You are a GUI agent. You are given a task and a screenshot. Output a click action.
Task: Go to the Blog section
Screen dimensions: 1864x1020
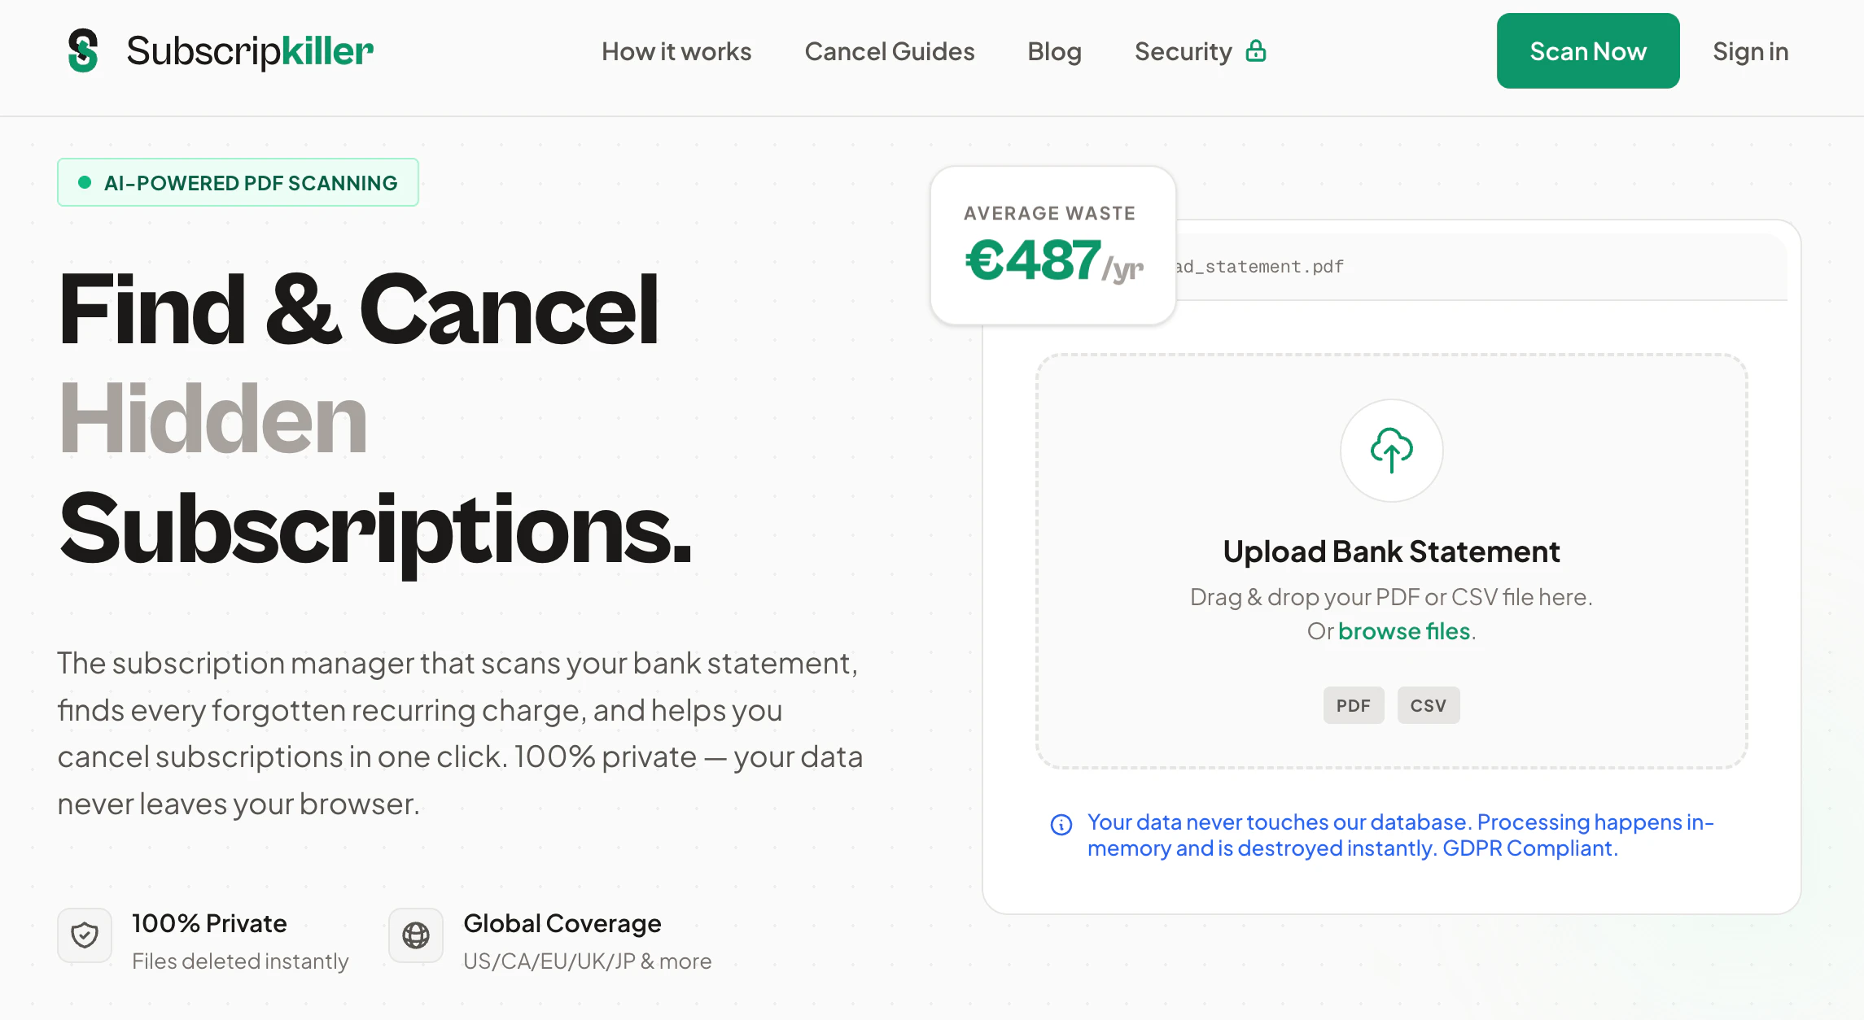1054,51
